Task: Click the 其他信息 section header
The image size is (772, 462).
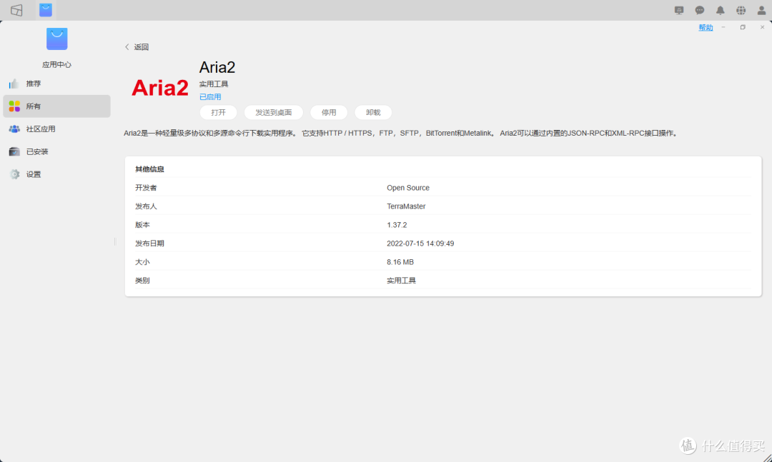Action: (149, 169)
